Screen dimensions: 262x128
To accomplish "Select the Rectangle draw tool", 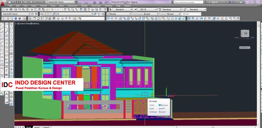I will pos(2,39).
